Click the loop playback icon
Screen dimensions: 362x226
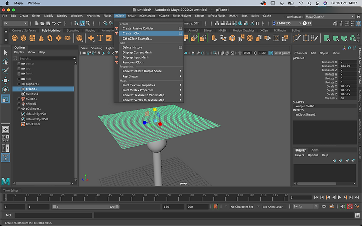[x=324, y=207]
